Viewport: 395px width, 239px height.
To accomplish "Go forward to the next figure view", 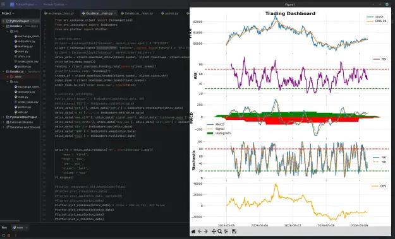I will (206, 231).
